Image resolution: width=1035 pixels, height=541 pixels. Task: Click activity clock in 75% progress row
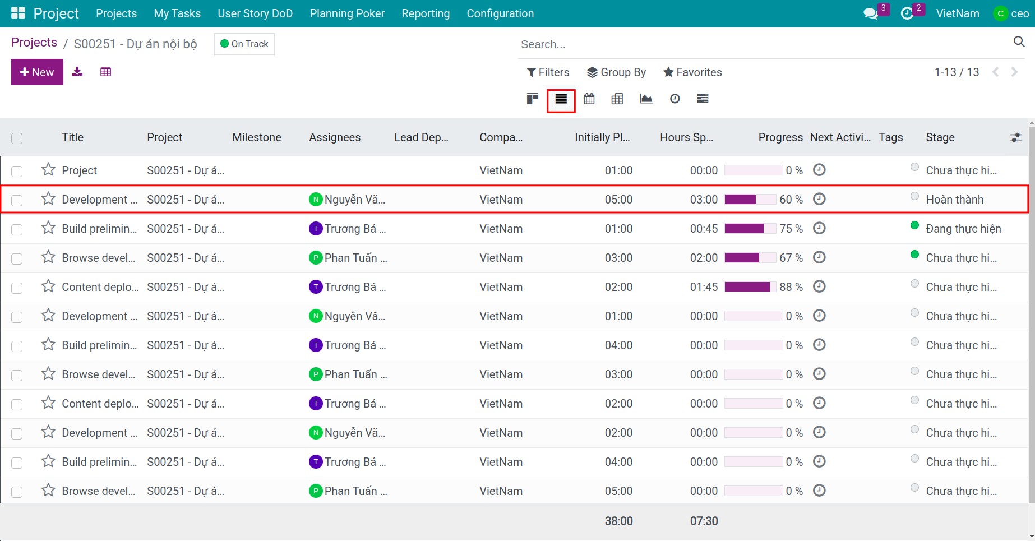[819, 228]
